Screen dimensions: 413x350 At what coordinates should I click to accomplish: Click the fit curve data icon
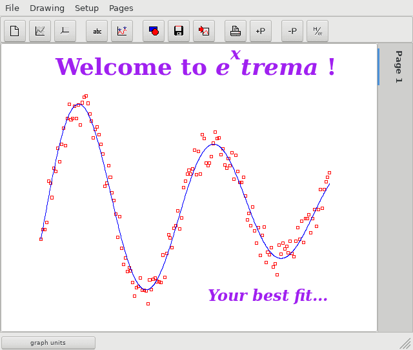122,31
